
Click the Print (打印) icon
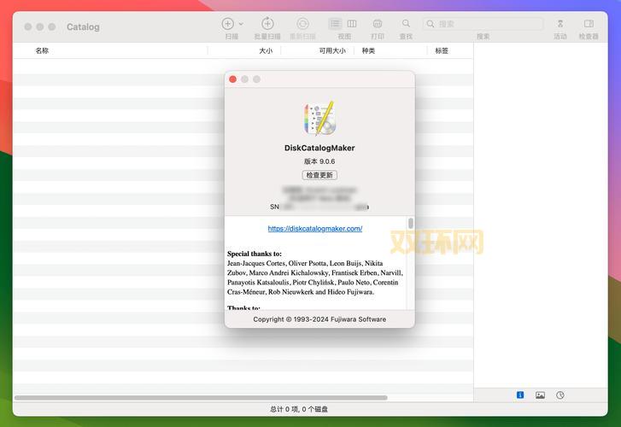click(378, 24)
